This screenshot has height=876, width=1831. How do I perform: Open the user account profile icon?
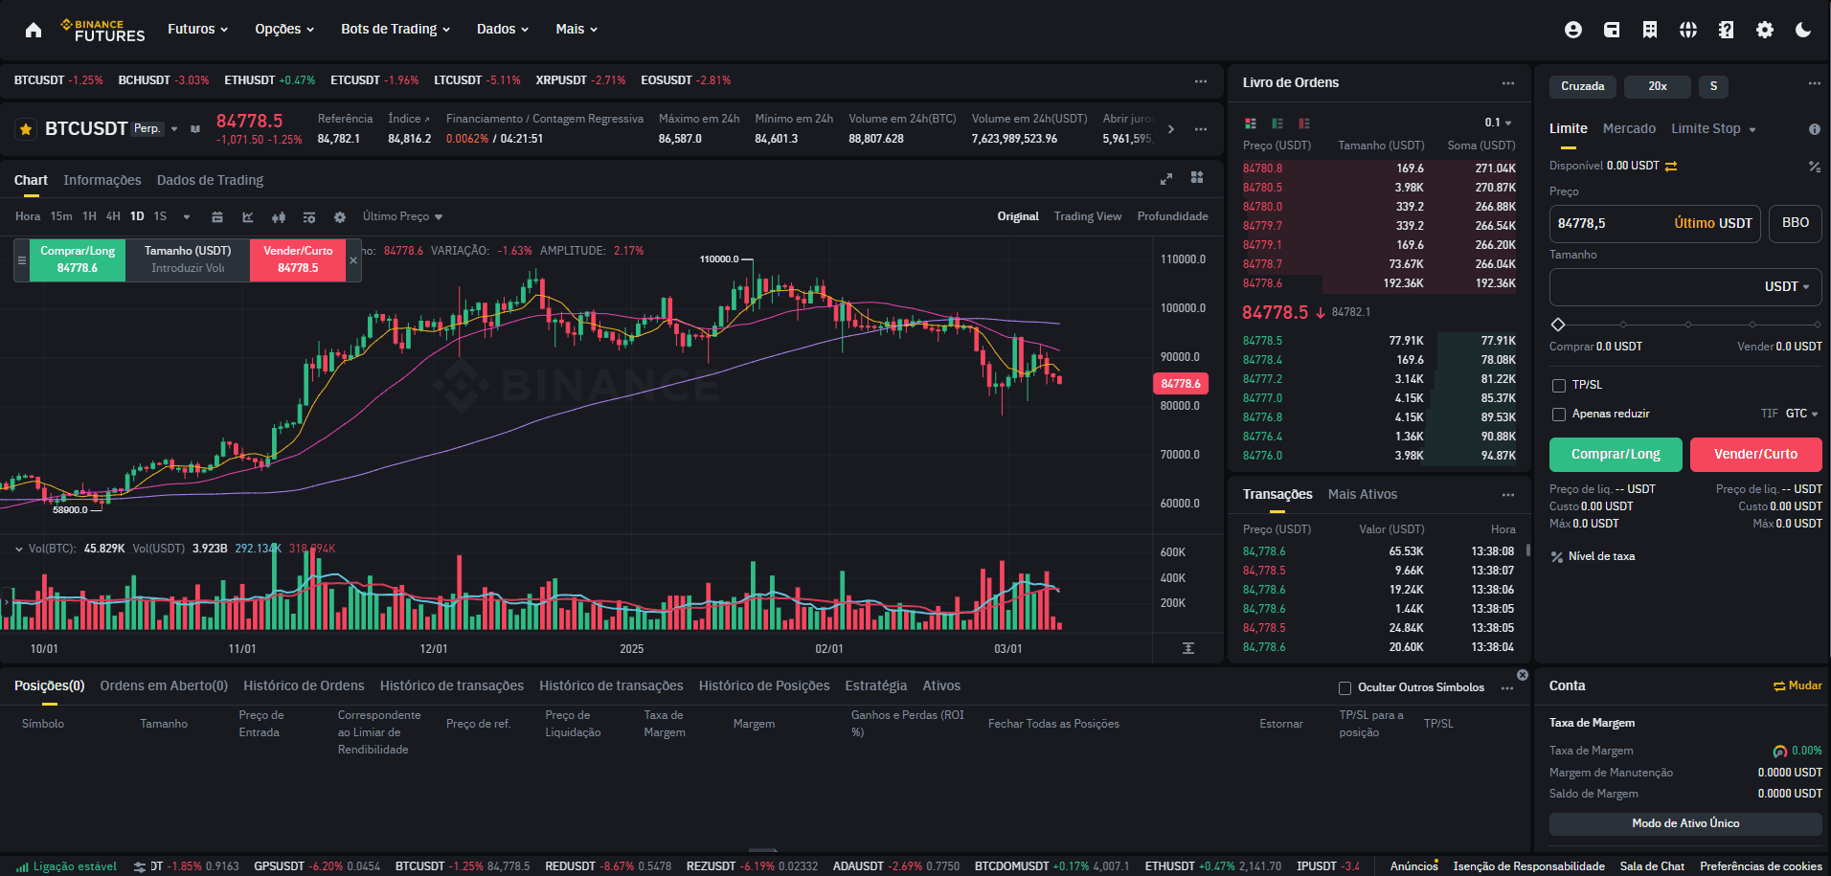click(1573, 30)
